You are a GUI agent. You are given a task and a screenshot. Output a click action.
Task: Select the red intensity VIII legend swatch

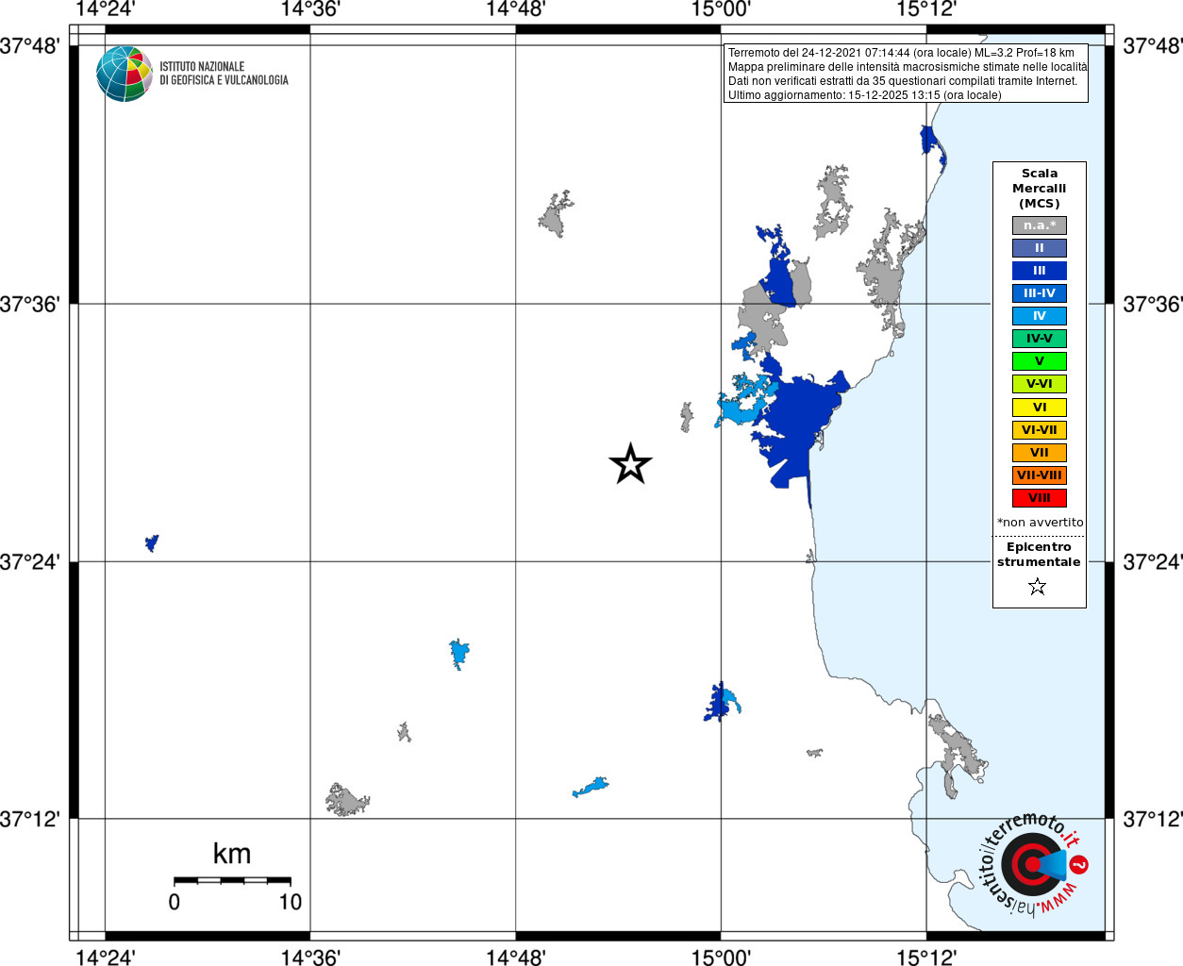[x=1040, y=498]
